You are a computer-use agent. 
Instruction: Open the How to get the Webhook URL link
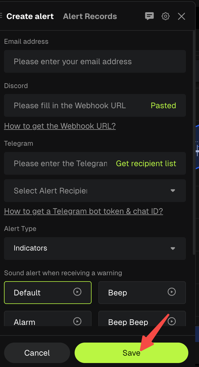(60, 126)
